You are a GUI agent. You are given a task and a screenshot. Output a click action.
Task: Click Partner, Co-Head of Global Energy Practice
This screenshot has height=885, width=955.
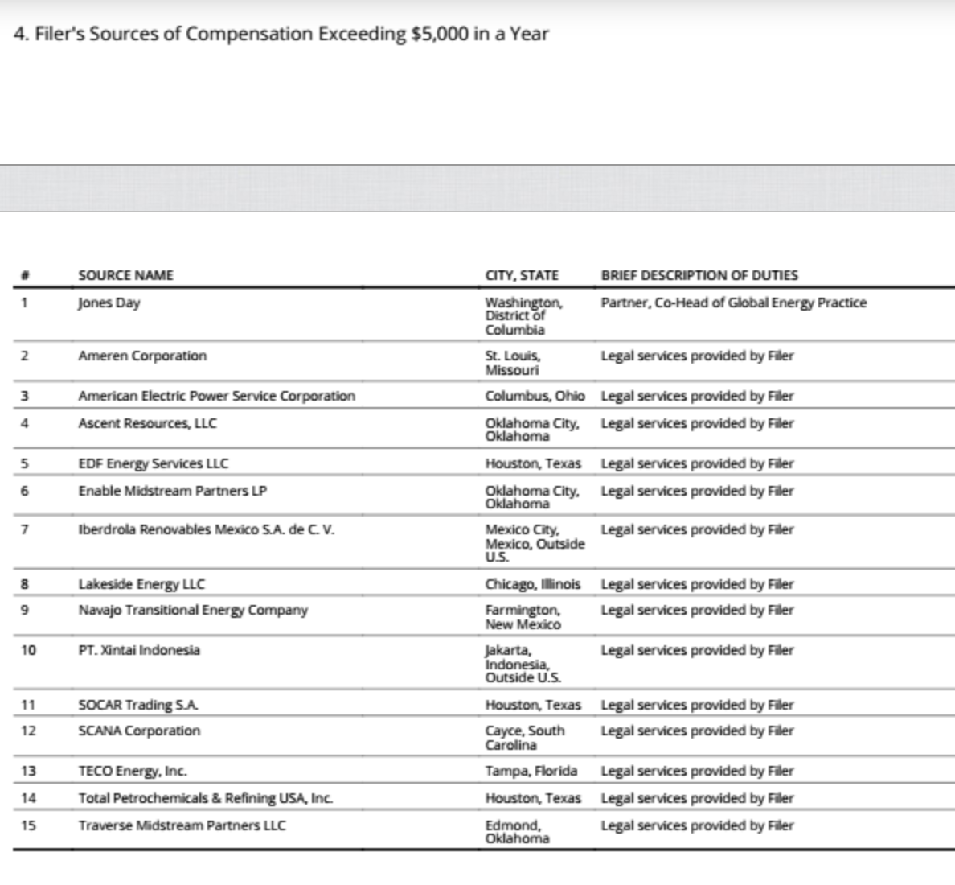click(x=734, y=303)
